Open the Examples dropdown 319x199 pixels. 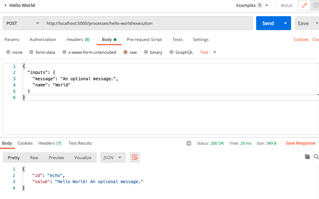pyautogui.click(x=267, y=6)
